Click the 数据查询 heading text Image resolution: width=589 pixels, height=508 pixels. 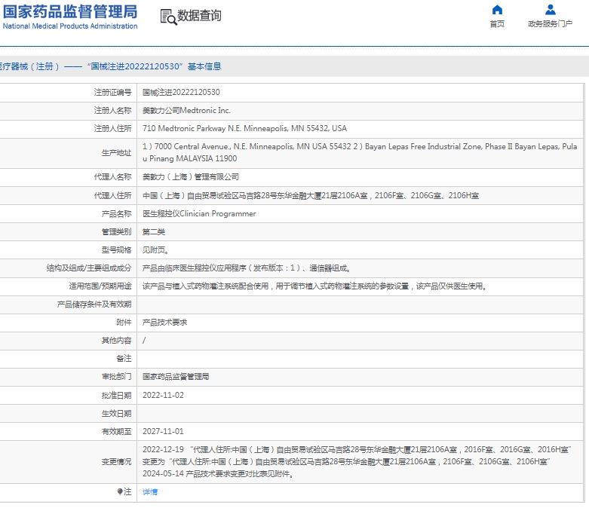pyautogui.click(x=199, y=16)
